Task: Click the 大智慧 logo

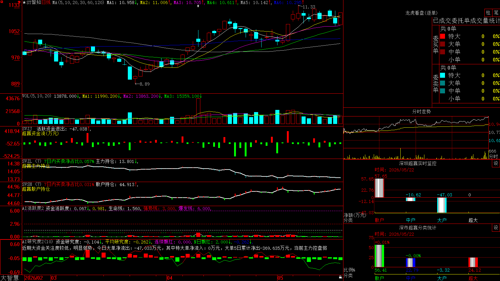Action: 10,278
